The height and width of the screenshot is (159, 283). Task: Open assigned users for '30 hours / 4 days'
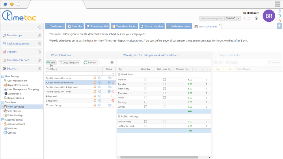[x=109, y=105]
